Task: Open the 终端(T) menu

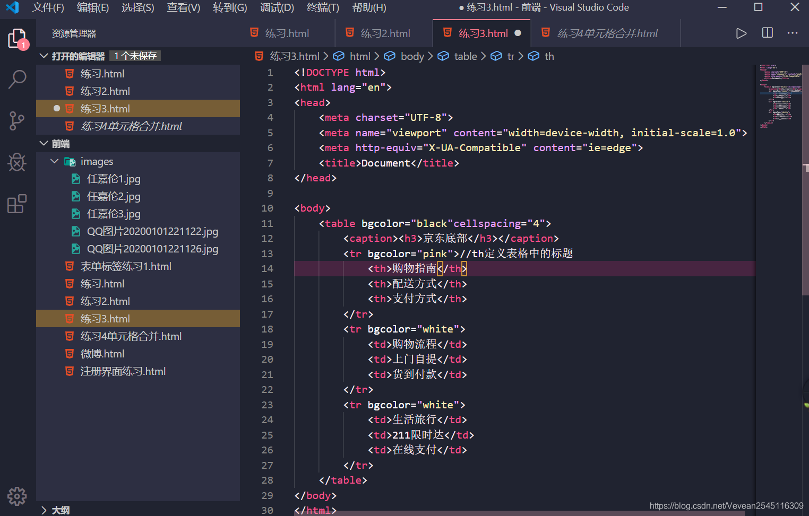Action: pos(323,7)
